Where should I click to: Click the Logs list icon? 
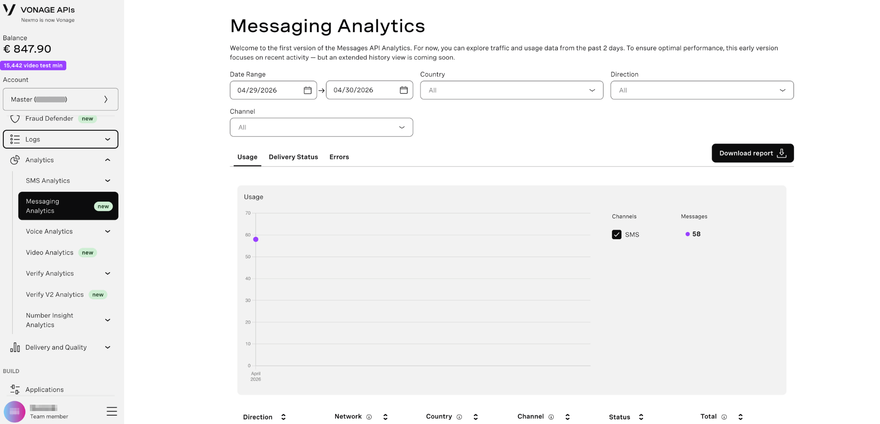pos(15,139)
